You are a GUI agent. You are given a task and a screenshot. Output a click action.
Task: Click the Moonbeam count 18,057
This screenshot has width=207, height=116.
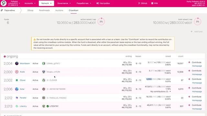pyautogui.click(x=180, y=63)
